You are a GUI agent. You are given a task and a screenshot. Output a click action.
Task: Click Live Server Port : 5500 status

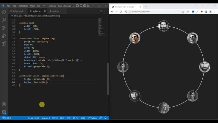pos(79,118)
